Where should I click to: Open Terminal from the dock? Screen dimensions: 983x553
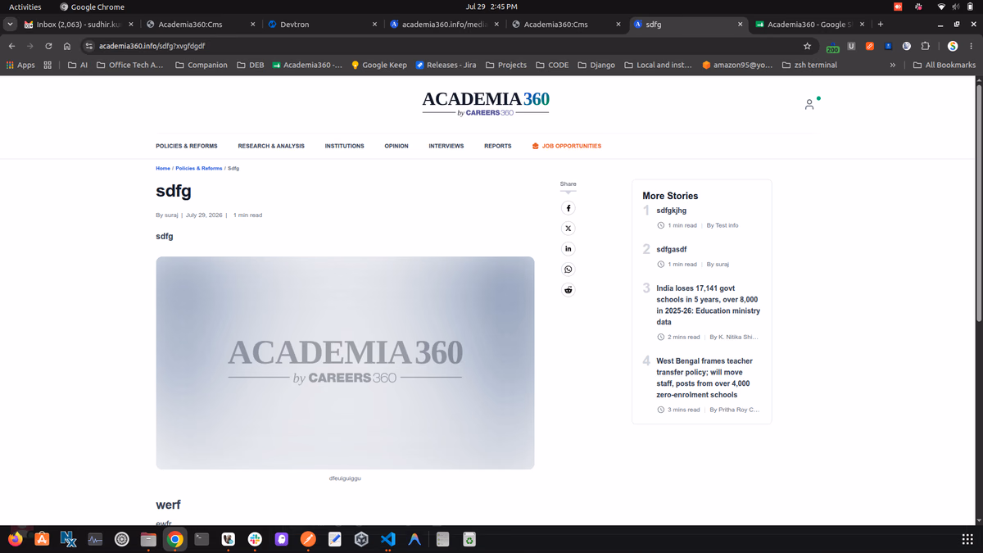[202, 539]
